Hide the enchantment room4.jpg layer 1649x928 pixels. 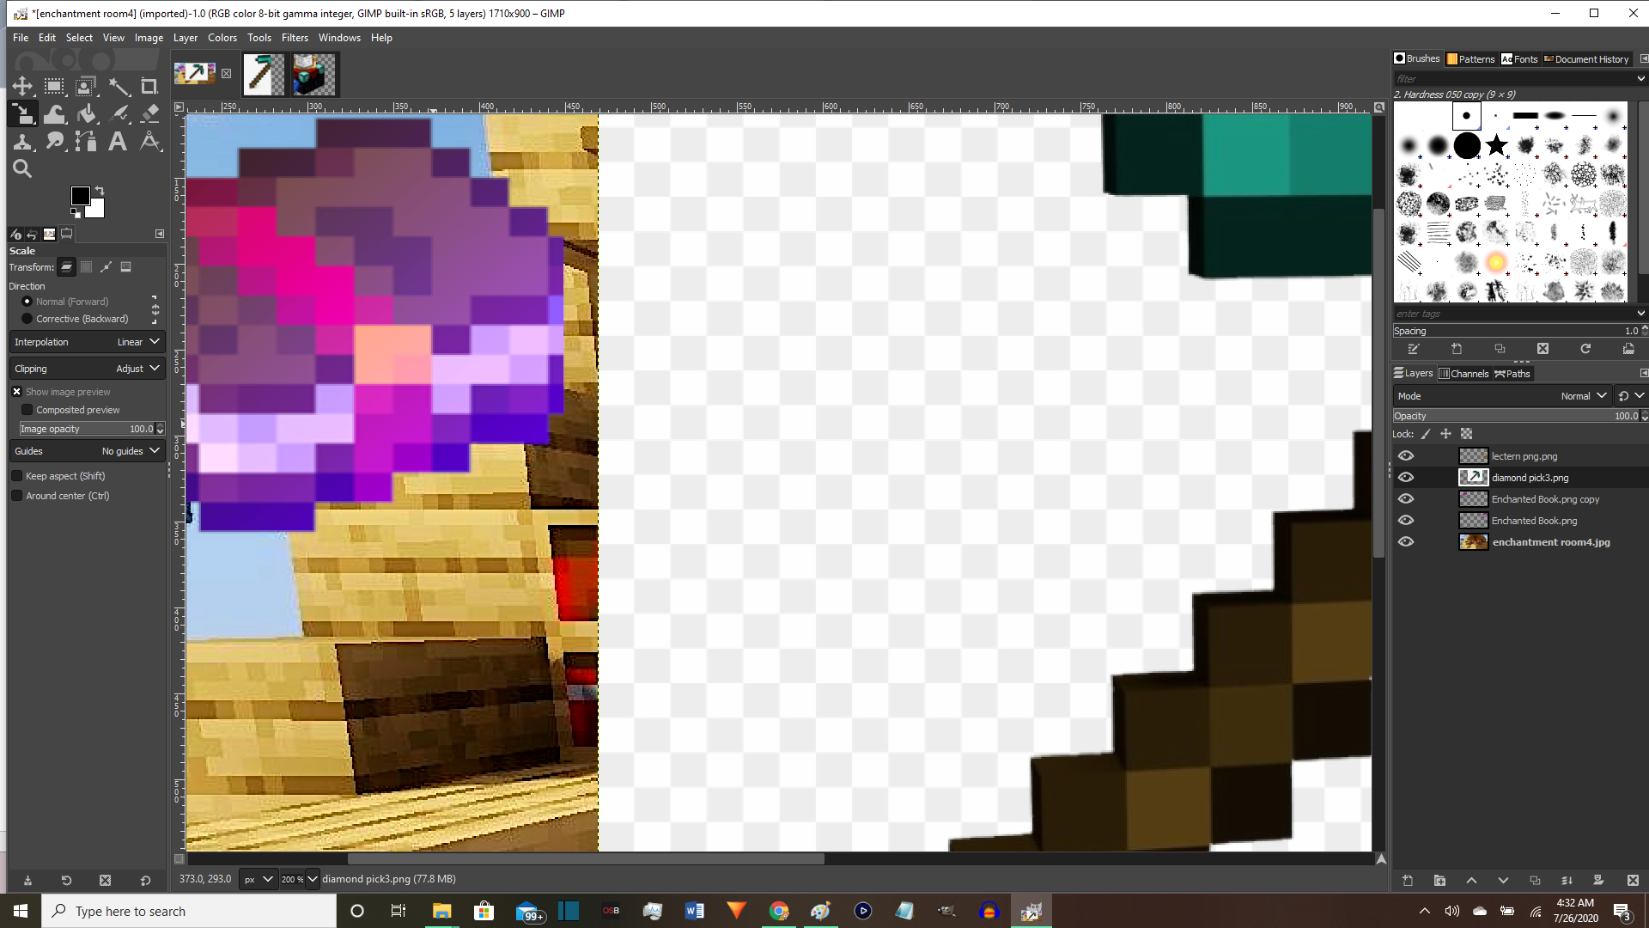[1406, 542]
